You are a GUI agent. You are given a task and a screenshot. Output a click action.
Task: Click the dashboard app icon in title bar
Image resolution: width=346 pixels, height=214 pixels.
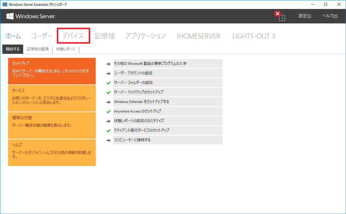point(5,4)
